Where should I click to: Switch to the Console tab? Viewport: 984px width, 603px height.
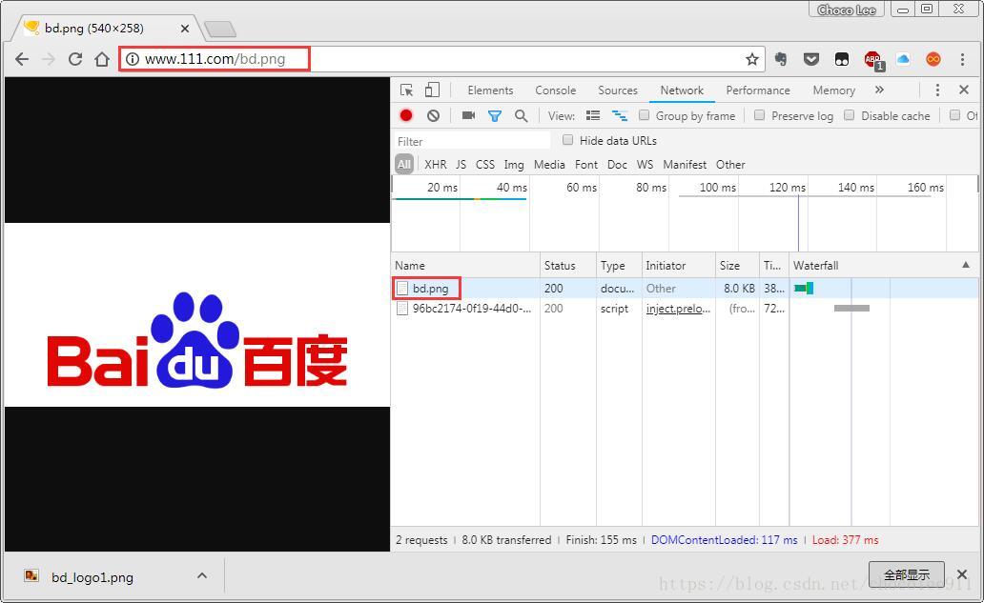(555, 90)
